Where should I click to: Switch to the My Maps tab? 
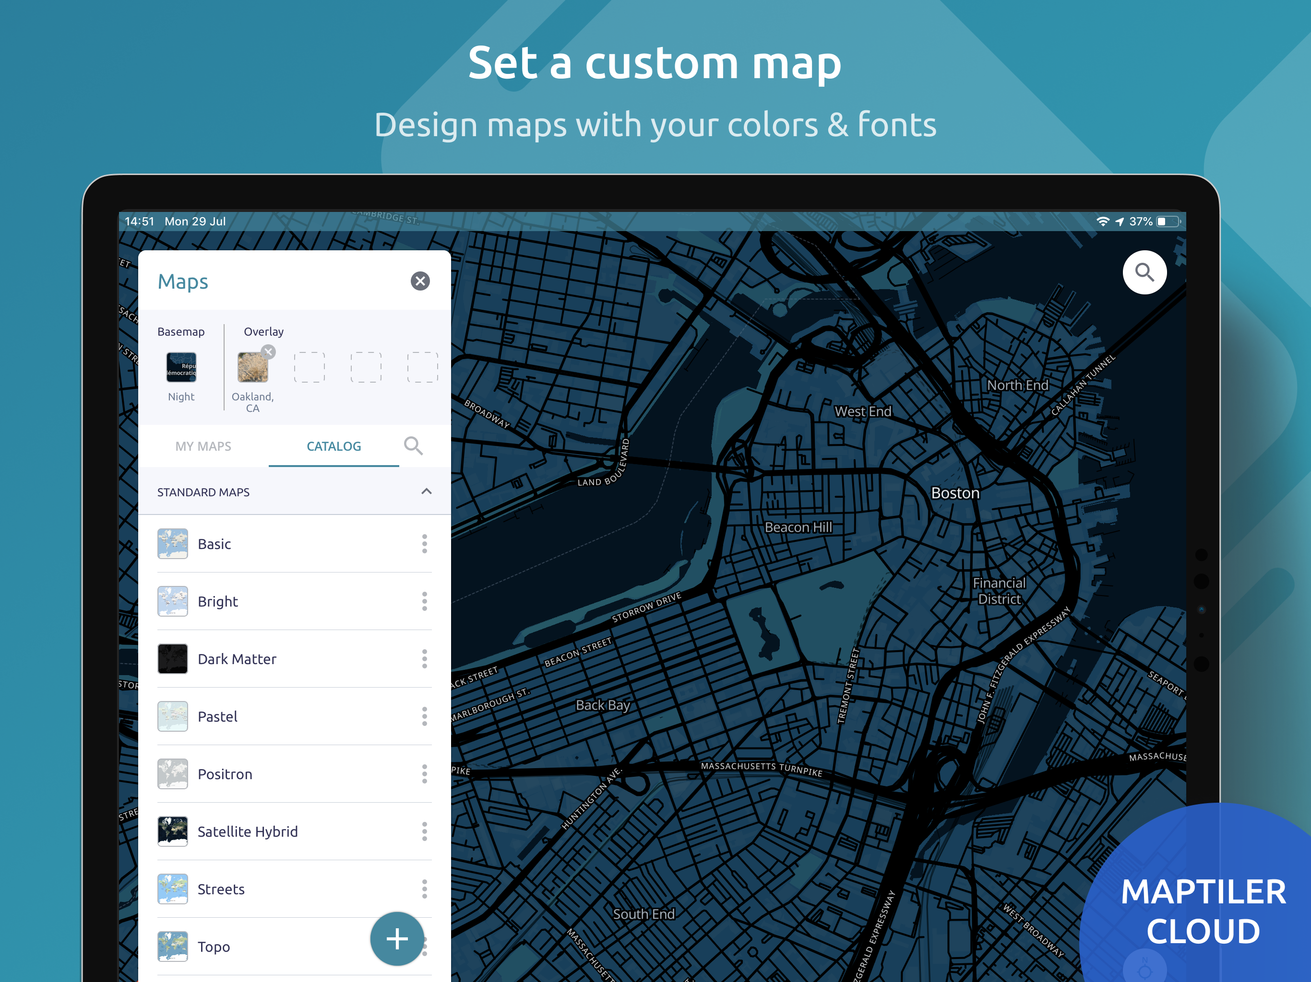point(203,446)
